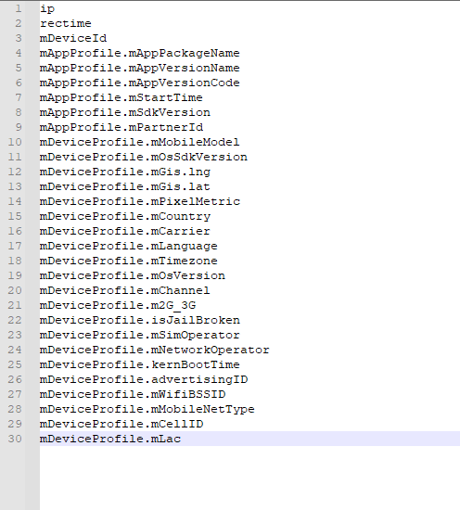Place the cursor at mNetworkOperator
The image size is (460, 510).
155,350
